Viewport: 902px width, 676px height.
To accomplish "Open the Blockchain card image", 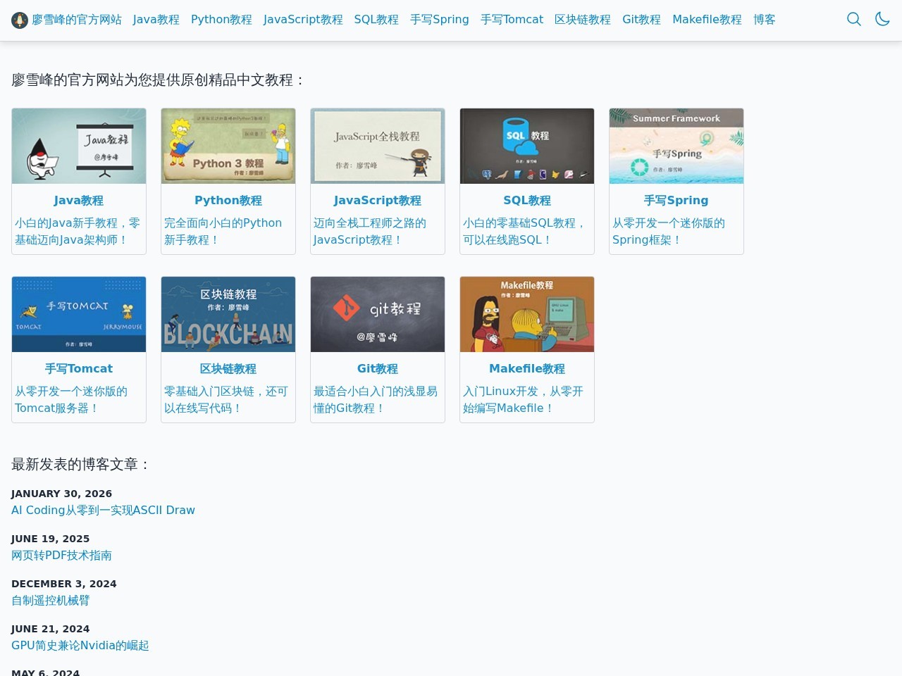I will [x=228, y=315].
